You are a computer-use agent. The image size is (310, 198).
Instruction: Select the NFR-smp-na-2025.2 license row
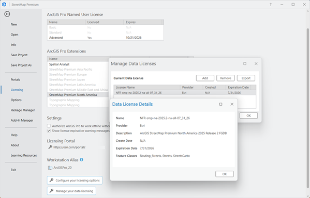click(185, 93)
